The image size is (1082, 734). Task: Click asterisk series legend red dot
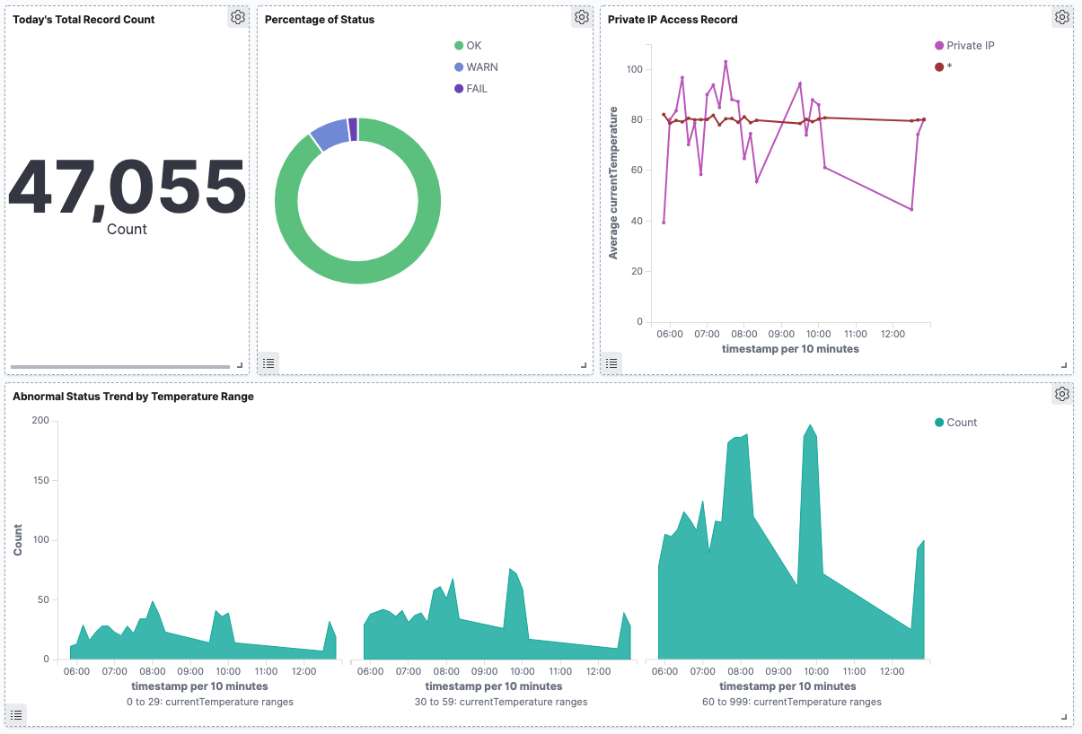point(939,67)
